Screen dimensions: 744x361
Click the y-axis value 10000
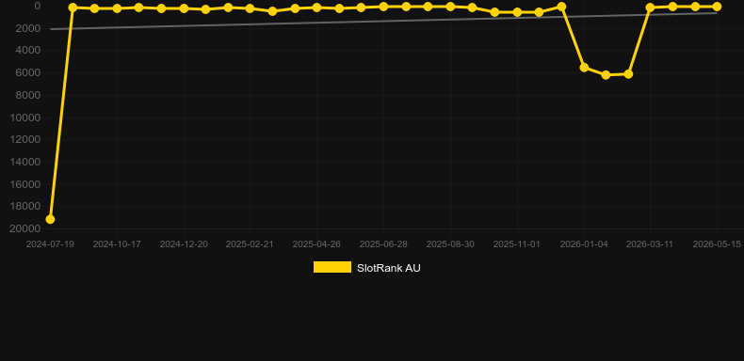[25, 118]
